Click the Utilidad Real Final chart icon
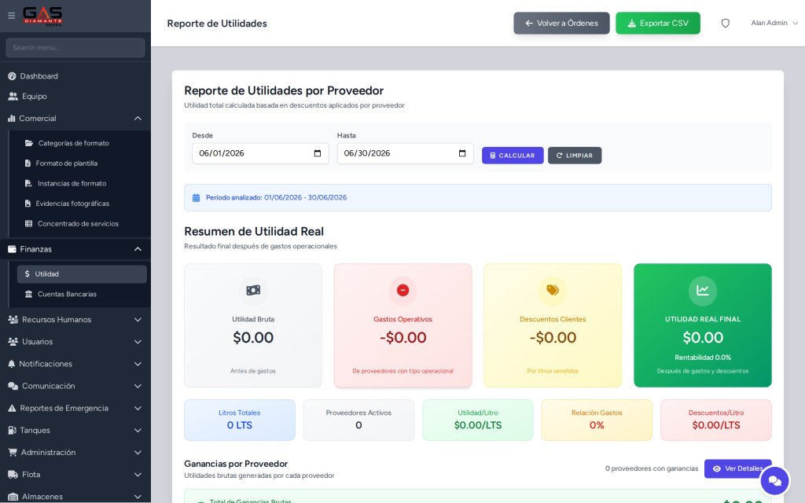The height and width of the screenshot is (503, 805). coord(703,291)
